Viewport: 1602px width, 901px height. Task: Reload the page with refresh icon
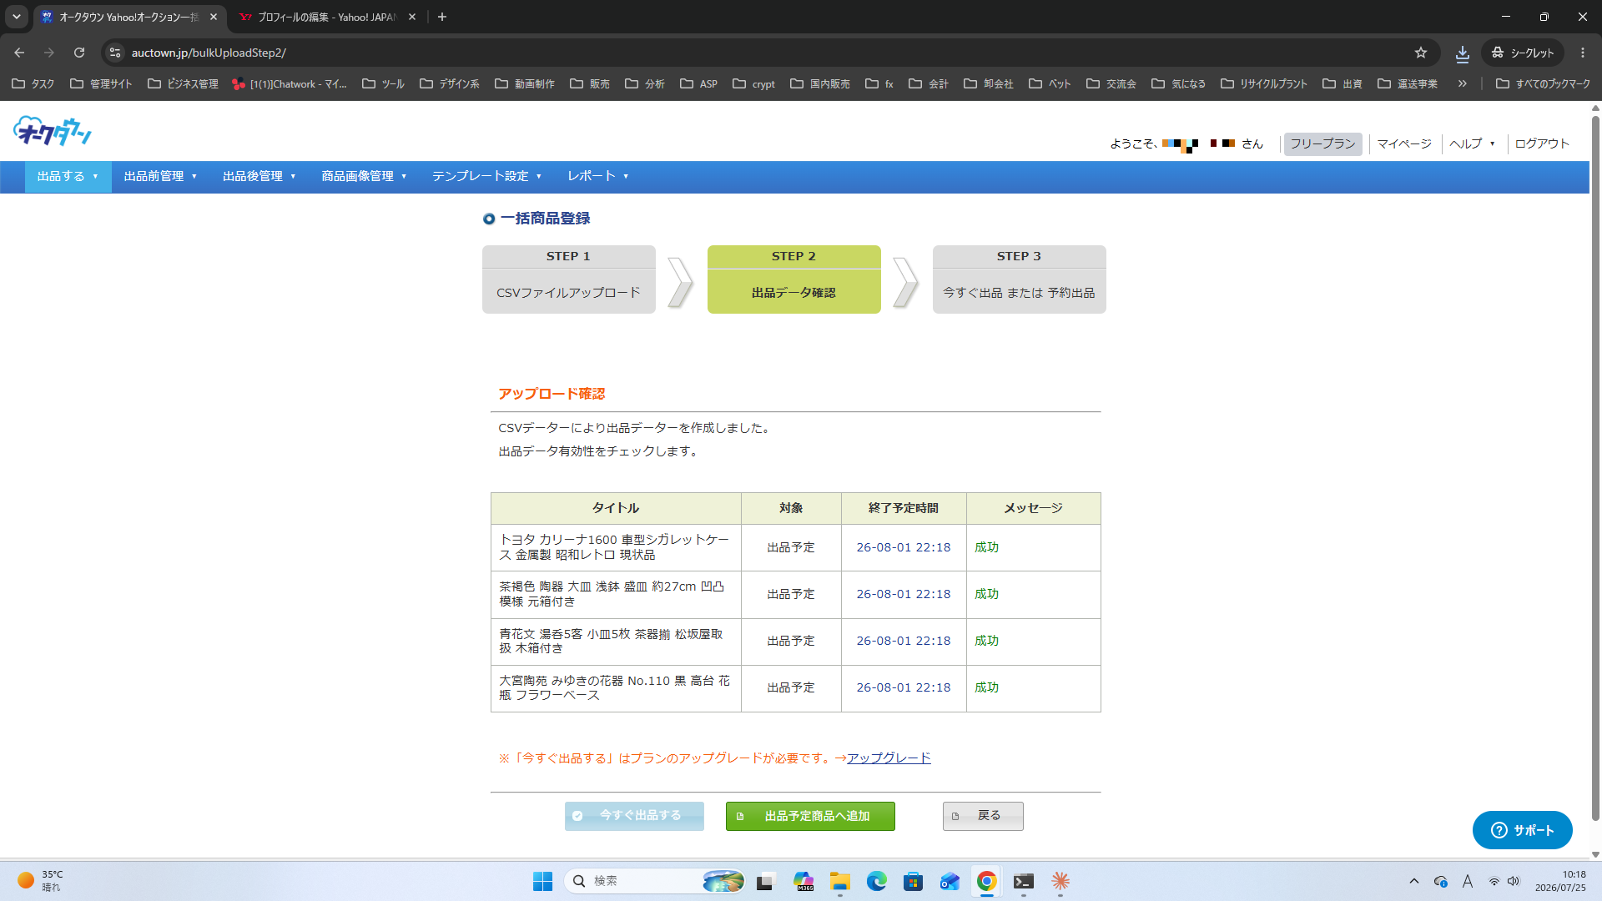(79, 53)
